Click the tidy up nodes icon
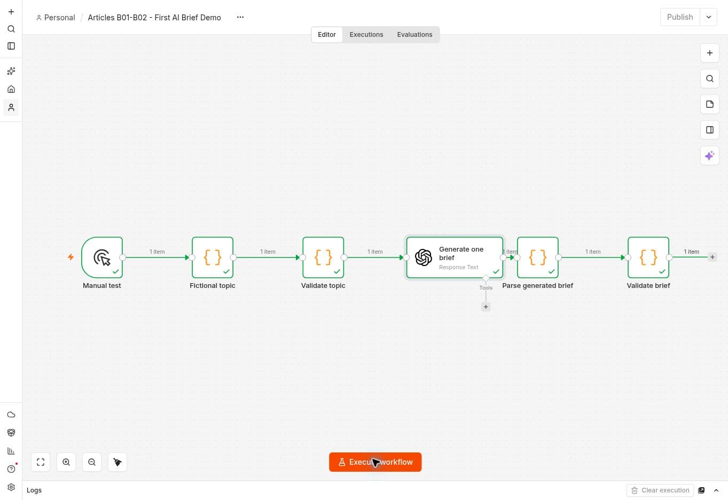Screen dimensions: 728x500 118,462
